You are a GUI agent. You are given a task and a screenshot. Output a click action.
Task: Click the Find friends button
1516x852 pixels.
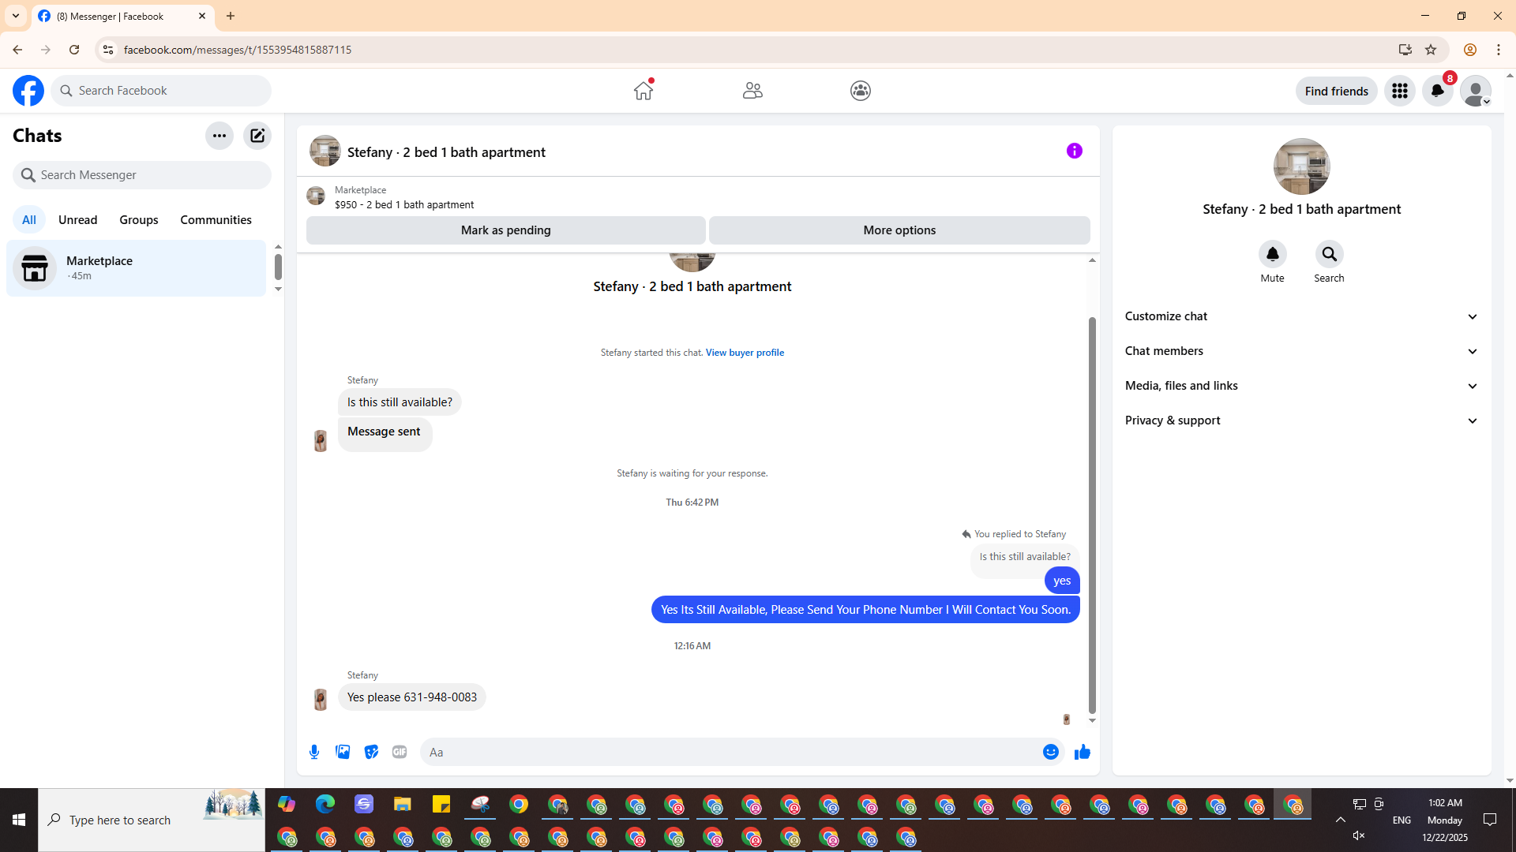tap(1337, 91)
